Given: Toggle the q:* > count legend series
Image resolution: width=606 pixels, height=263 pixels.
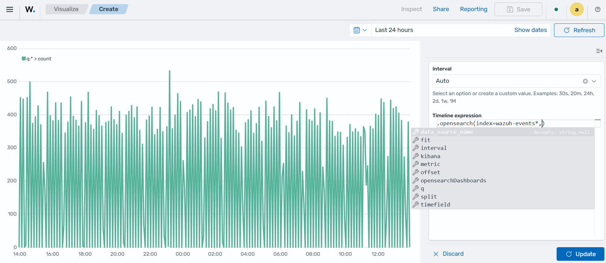Looking at the screenshot, I should [36, 59].
